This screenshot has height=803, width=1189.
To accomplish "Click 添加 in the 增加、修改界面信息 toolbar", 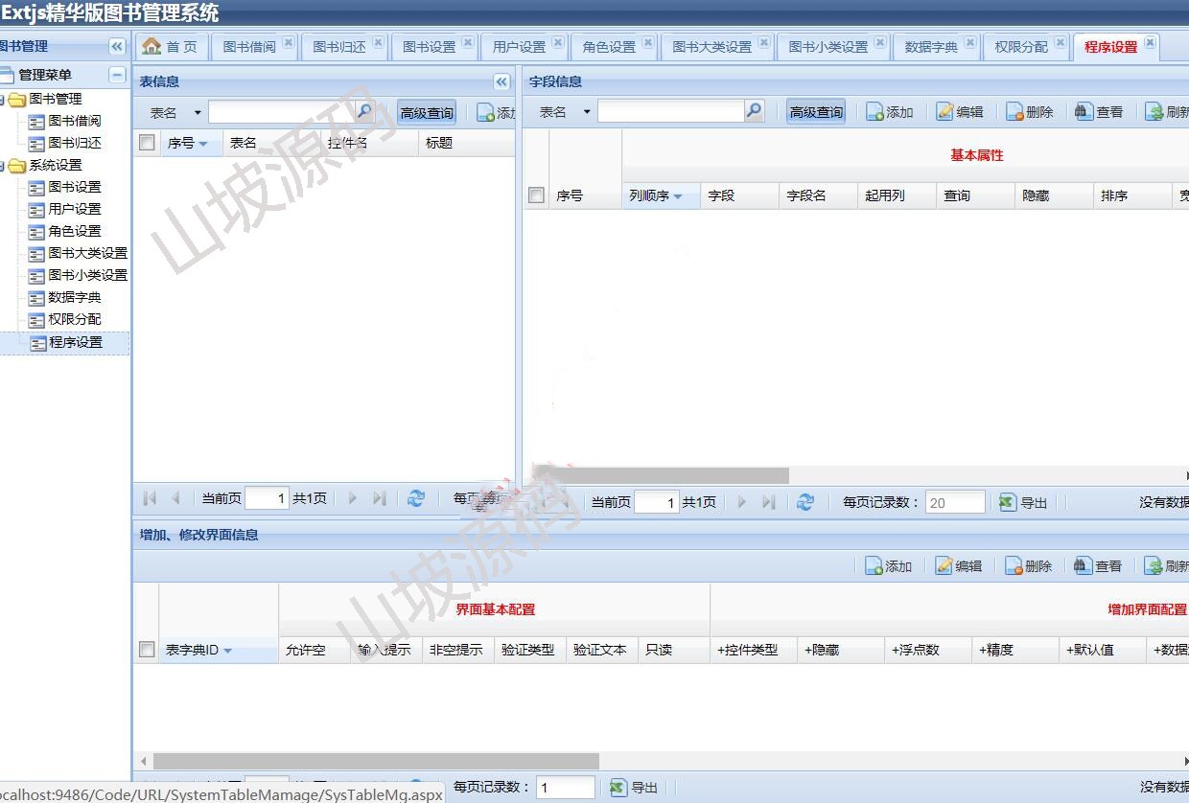I will (x=888, y=566).
